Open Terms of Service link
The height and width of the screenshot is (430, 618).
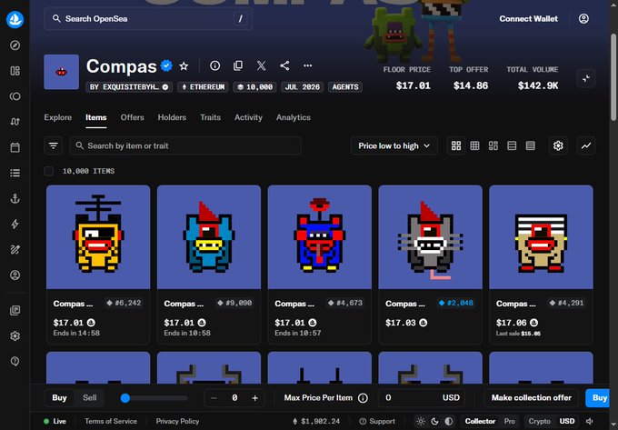(x=111, y=421)
